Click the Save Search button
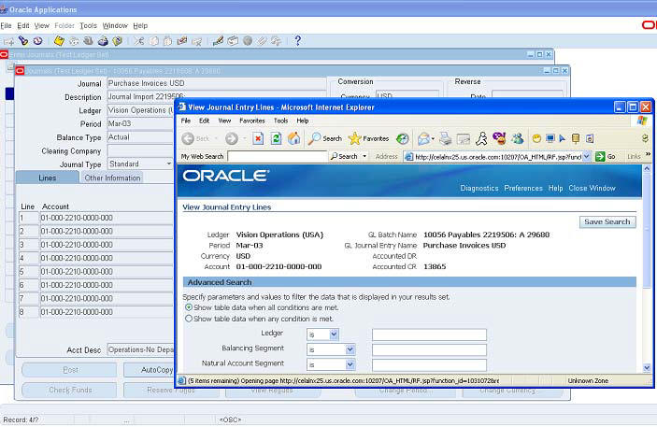 [x=607, y=222]
